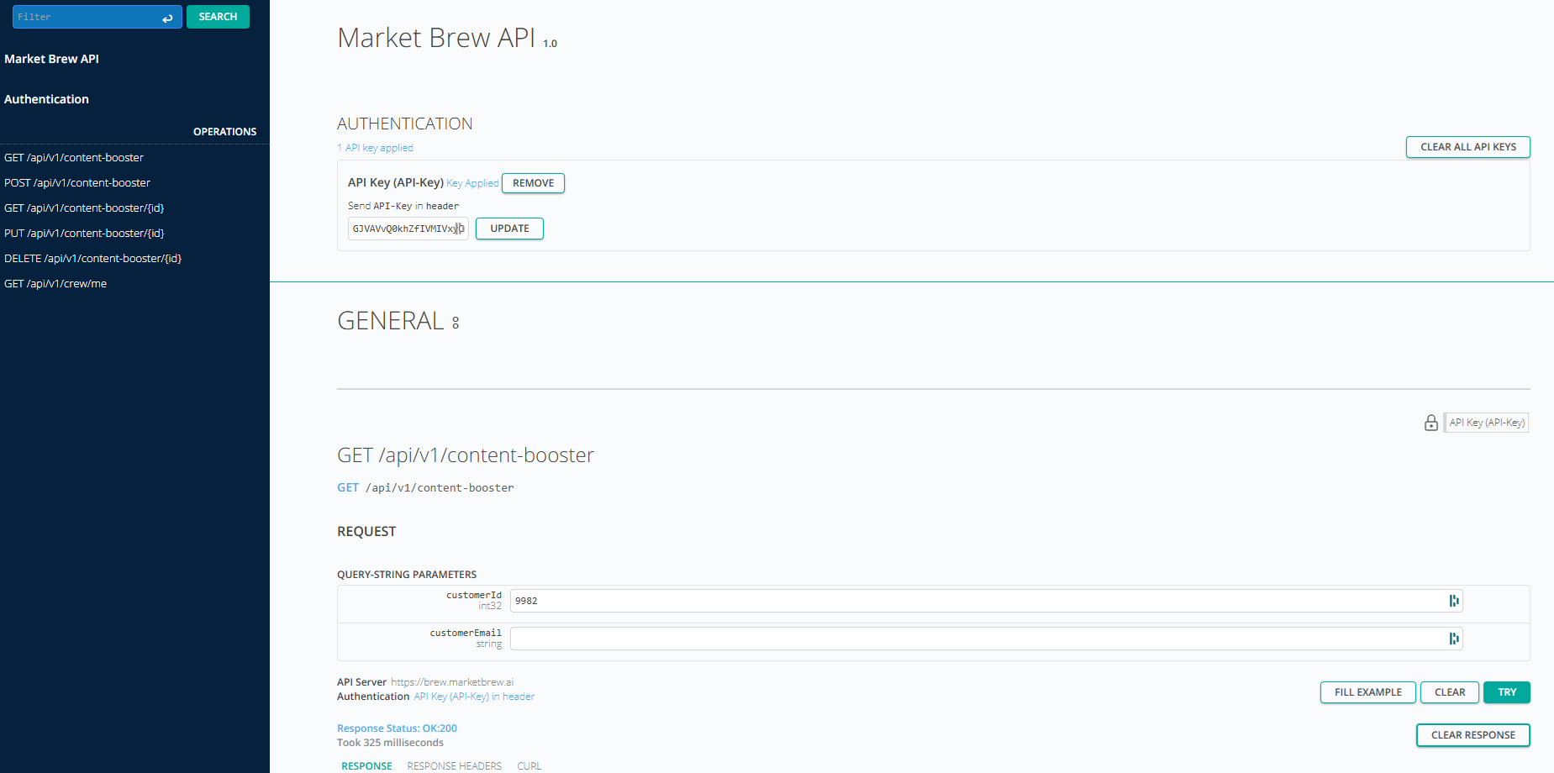Click the padlock icon beside API Key badge
The height and width of the screenshot is (773, 1554).
1430,423
